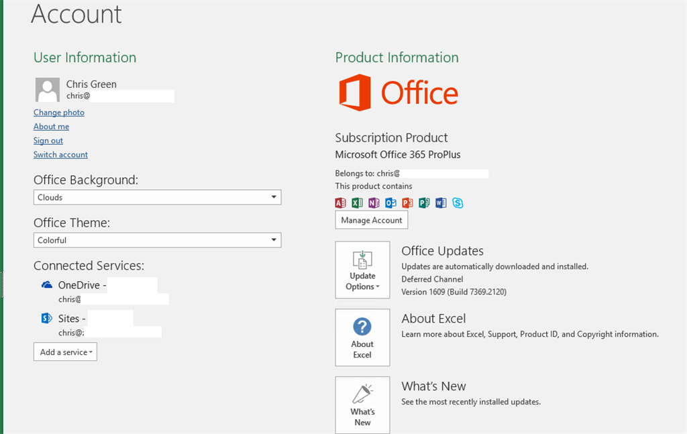
Task: Click the OneNote app icon
Action: click(x=374, y=203)
